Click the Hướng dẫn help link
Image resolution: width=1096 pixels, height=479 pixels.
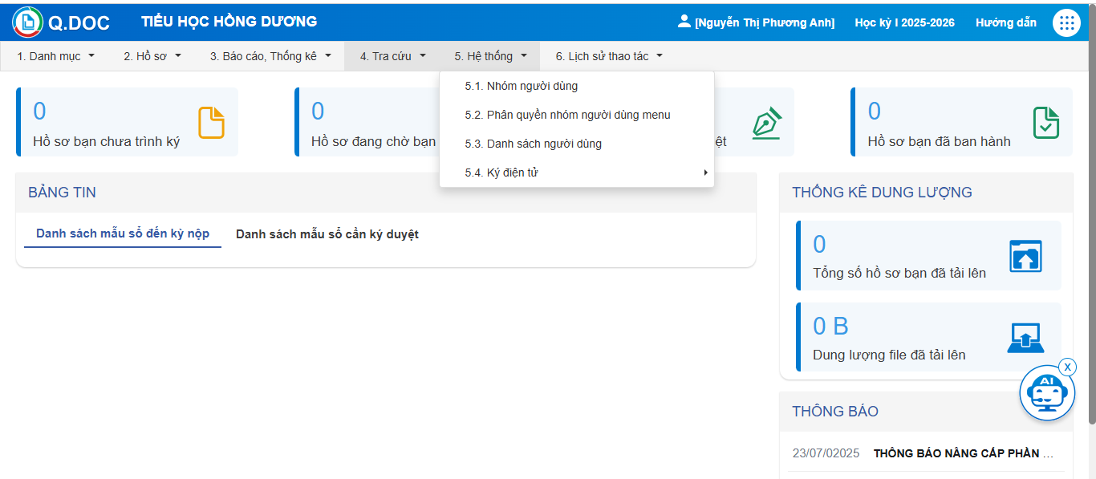coord(1005,22)
